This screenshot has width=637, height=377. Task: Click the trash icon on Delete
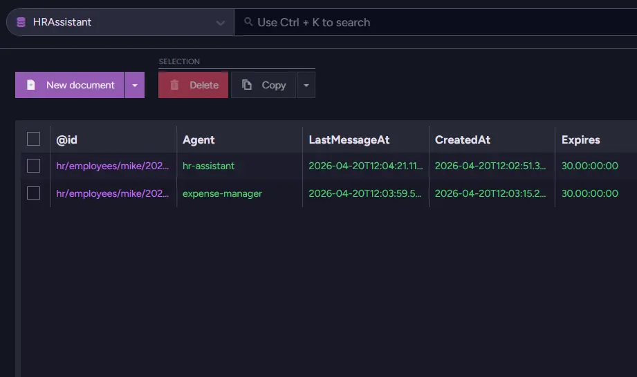(x=174, y=85)
